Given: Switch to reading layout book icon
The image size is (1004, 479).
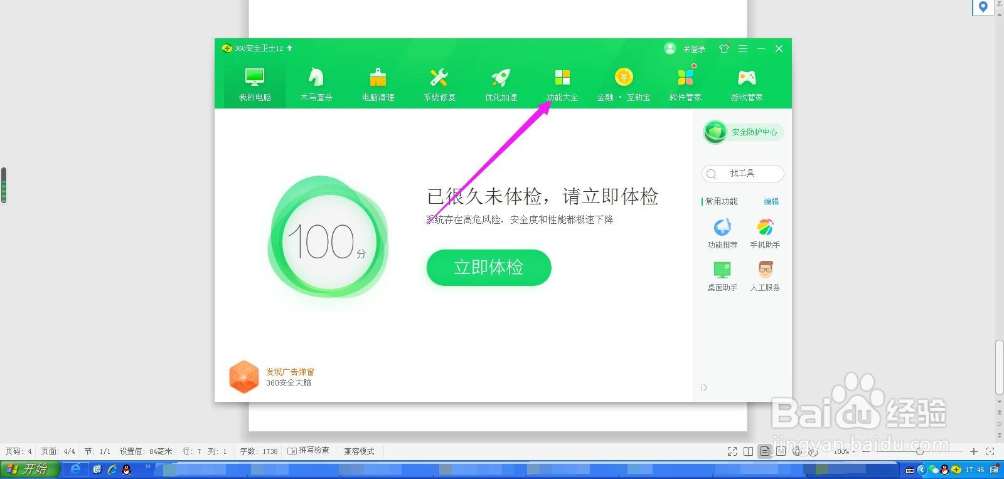Looking at the screenshot, I should (749, 451).
